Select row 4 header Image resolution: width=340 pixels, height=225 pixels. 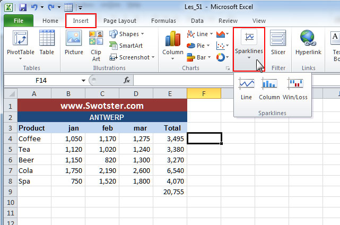tap(11, 139)
